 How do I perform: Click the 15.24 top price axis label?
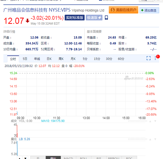tap(13, 73)
